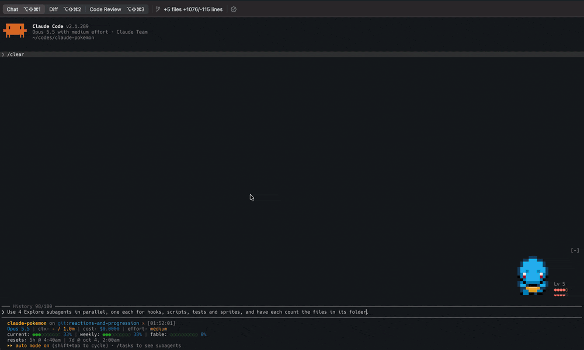Click the Claude Code v2.1.289 title

60,26
